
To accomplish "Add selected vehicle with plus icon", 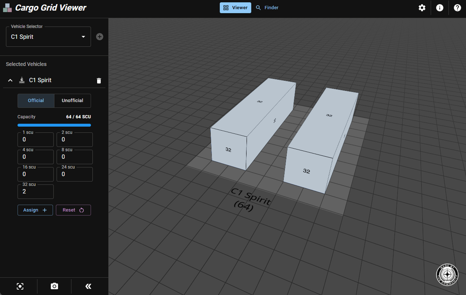I will pyautogui.click(x=100, y=37).
